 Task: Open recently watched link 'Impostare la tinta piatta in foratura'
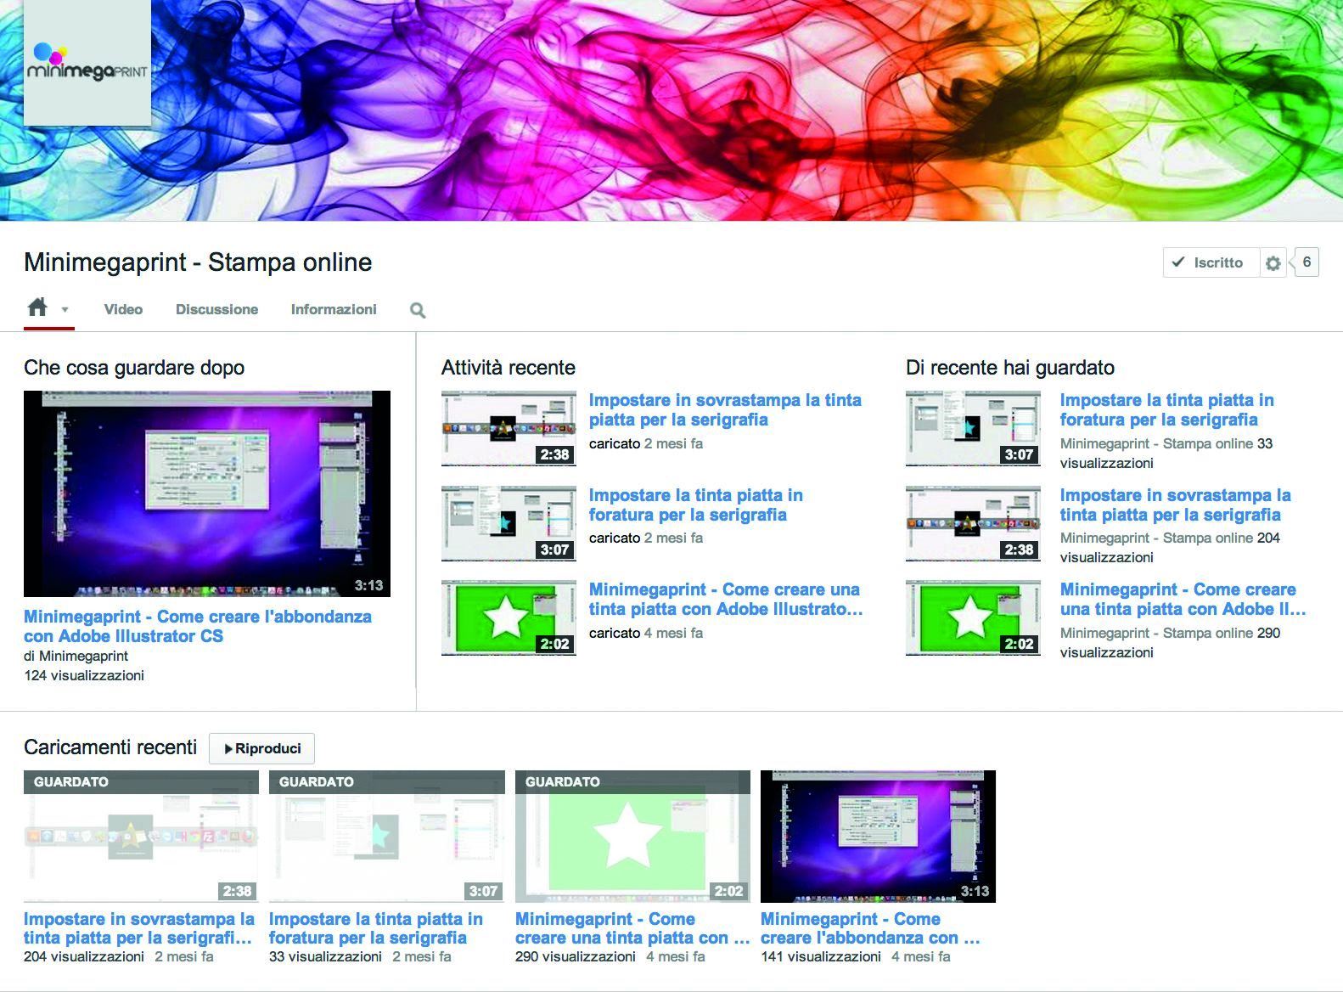tap(1167, 409)
